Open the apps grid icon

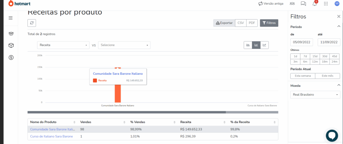pos(326,3)
